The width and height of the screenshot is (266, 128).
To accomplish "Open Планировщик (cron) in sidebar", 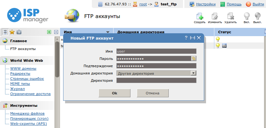I will (x=29, y=118).
